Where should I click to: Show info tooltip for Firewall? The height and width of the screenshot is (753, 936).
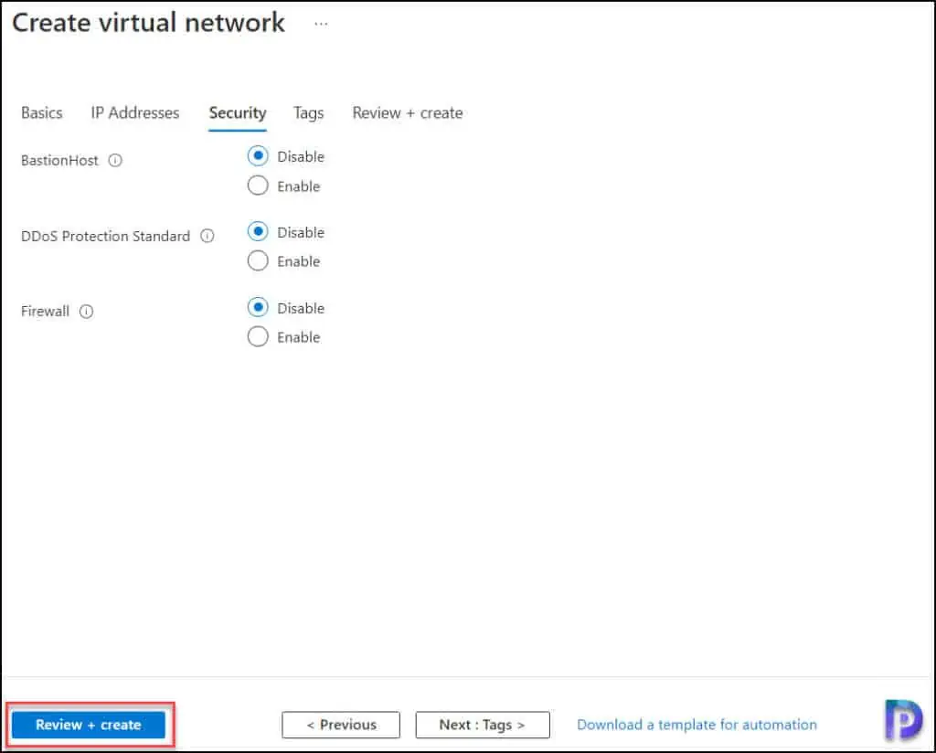point(87,312)
